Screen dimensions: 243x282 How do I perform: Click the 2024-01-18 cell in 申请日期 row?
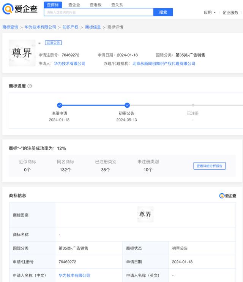coord(182,262)
